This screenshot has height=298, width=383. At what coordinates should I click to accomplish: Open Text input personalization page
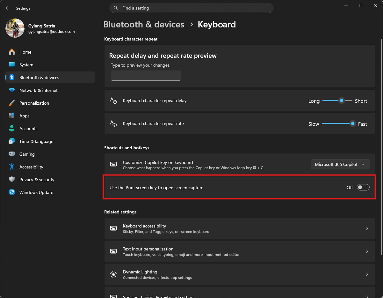(239, 251)
